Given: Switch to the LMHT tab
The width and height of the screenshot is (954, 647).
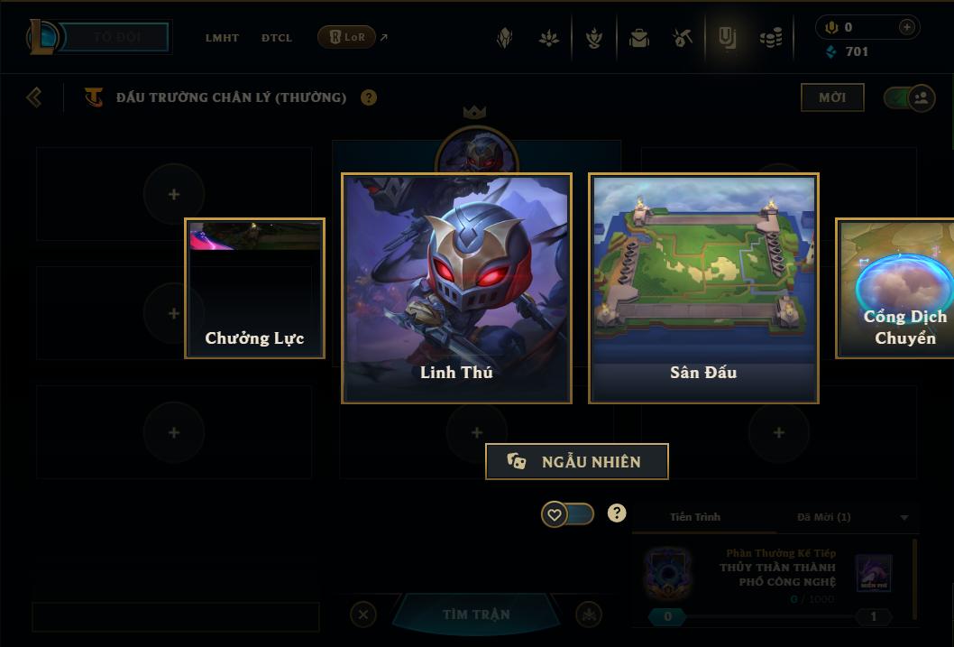Looking at the screenshot, I should pos(222,38).
